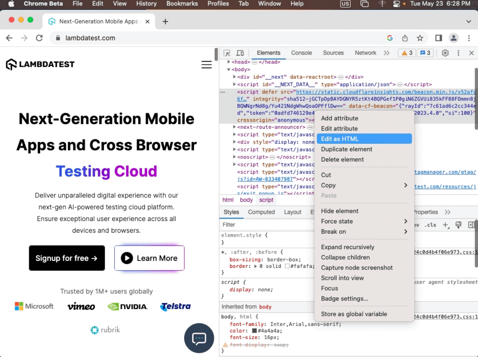Open the Bookmarks menu in menu bar
Viewport: 478px width, 357px height.
[182, 4]
